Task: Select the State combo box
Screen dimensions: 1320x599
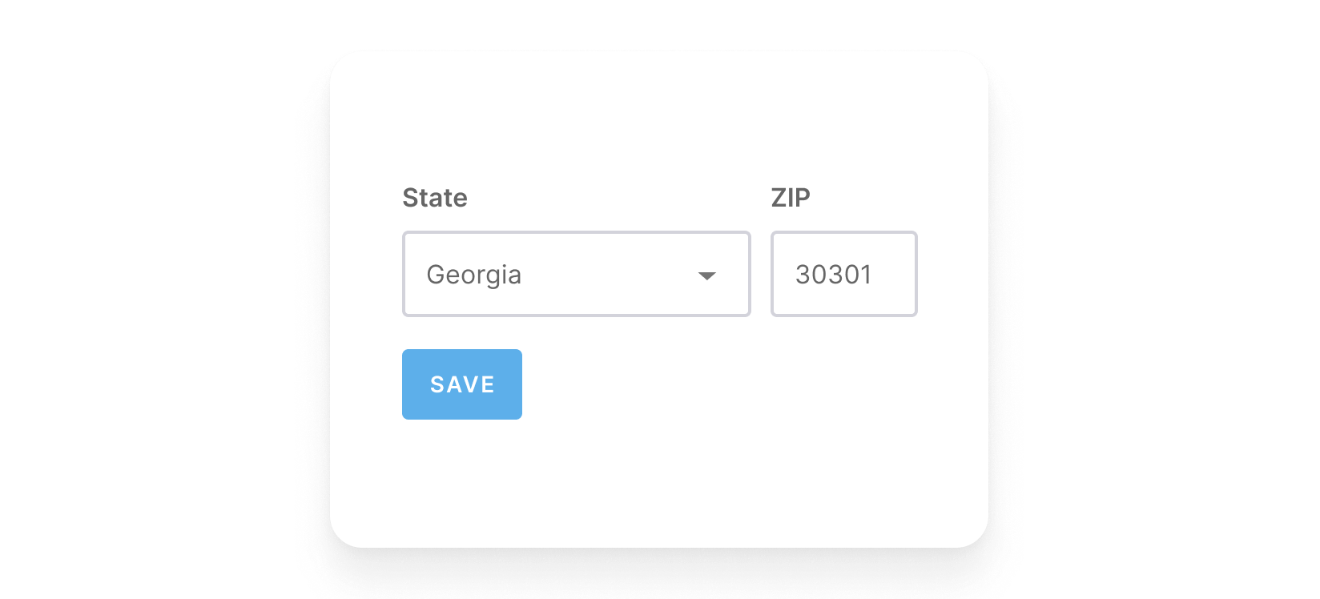Action: tap(576, 275)
